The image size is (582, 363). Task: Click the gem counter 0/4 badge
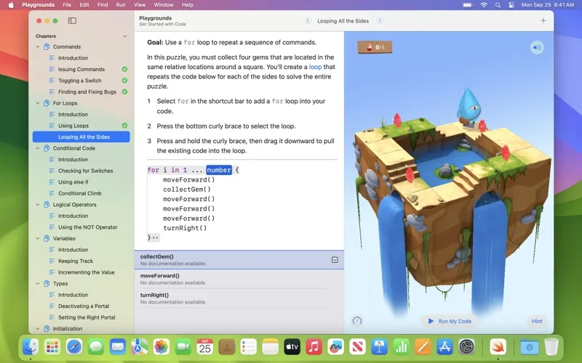375,47
